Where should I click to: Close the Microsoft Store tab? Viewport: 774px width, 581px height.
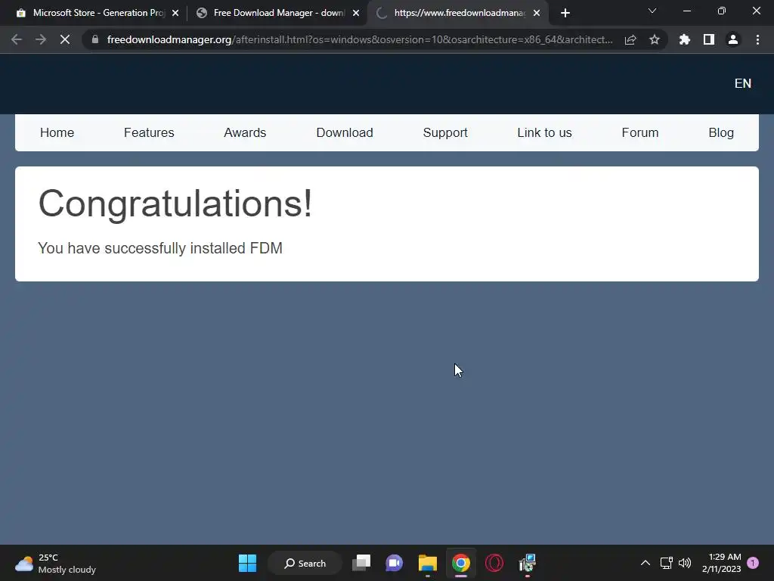click(175, 13)
